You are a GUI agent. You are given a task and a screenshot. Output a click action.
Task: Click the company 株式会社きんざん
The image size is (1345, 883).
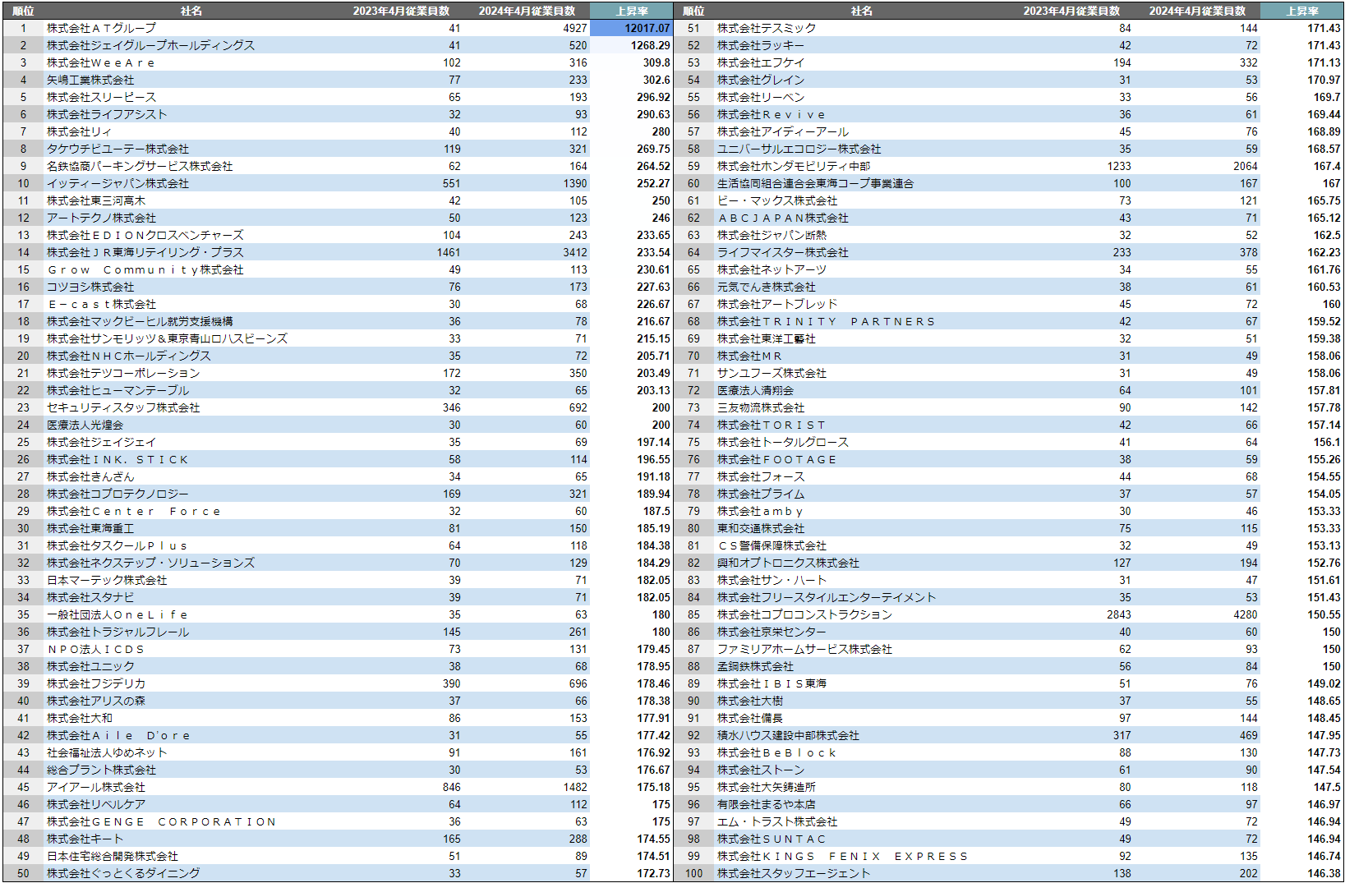tap(90, 476)
